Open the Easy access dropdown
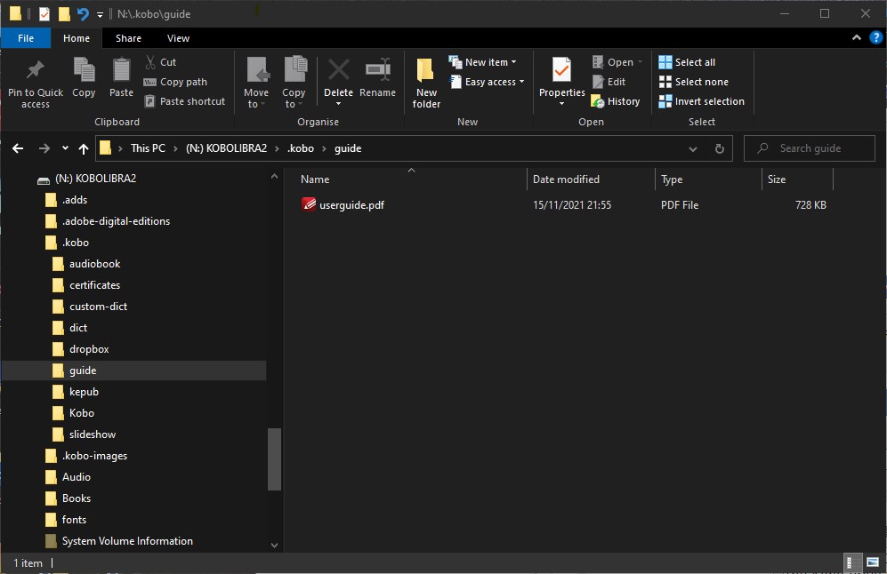The image size is (887, 574). coord(491,82)
